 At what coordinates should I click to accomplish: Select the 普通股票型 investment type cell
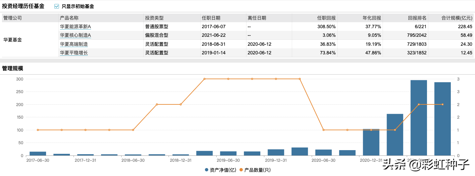[157, 27]
